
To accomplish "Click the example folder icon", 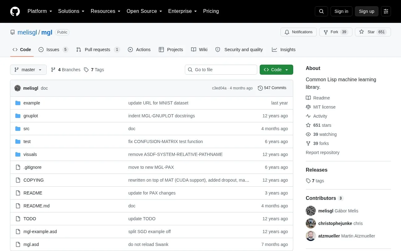I will [18, 103].
